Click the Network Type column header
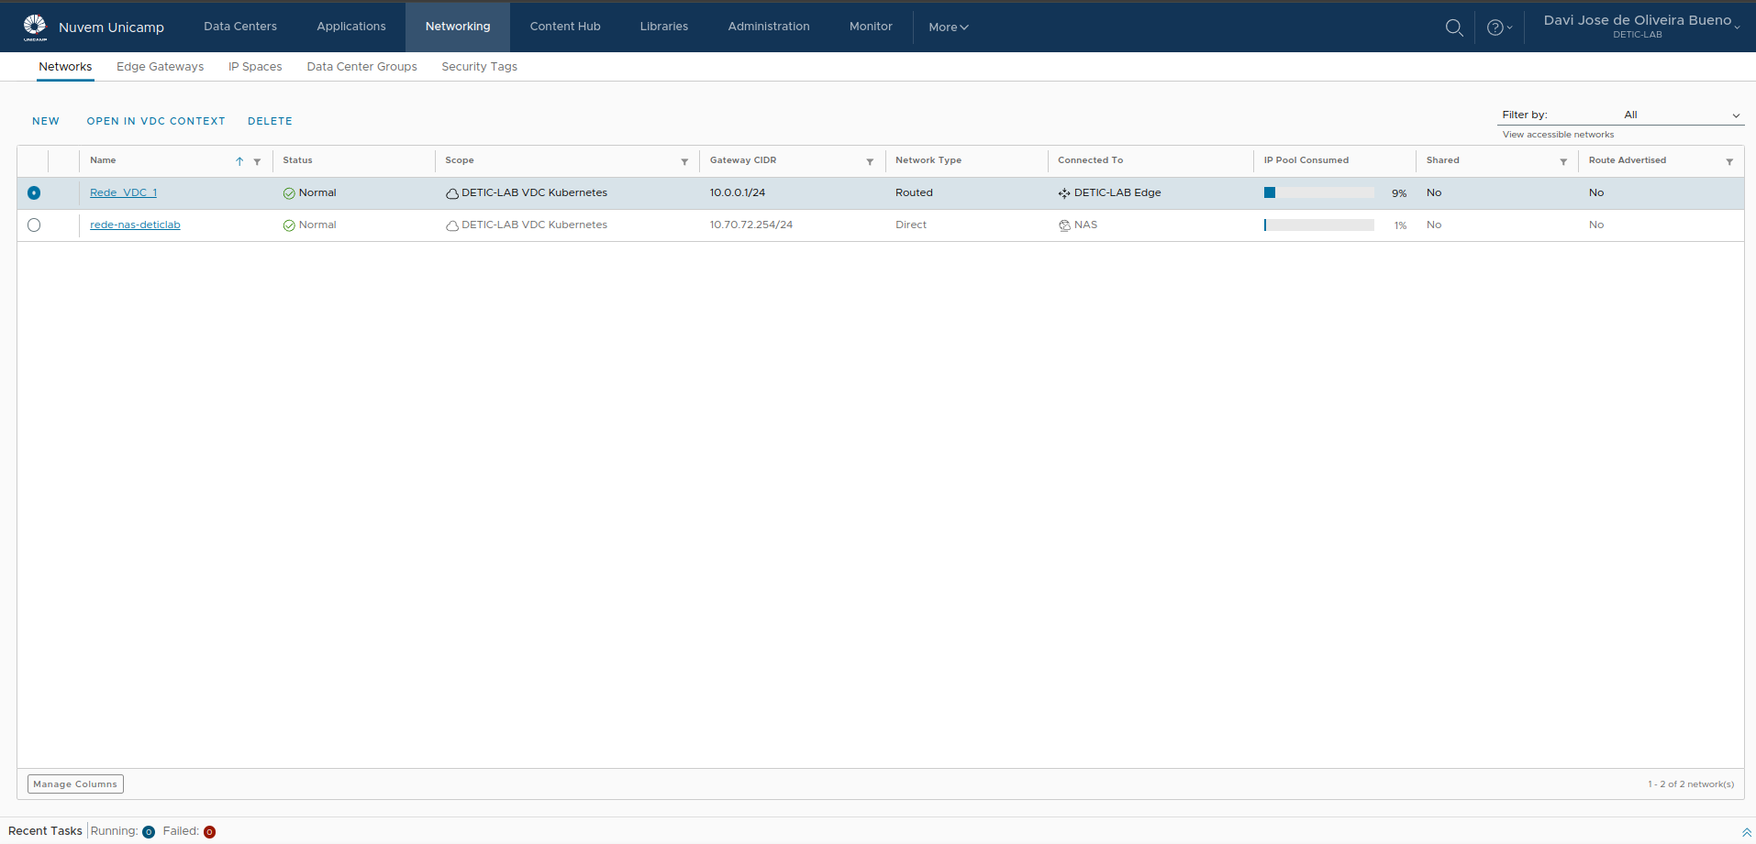The width and height of the screenshot is (1756, 844). click(928, 160)
